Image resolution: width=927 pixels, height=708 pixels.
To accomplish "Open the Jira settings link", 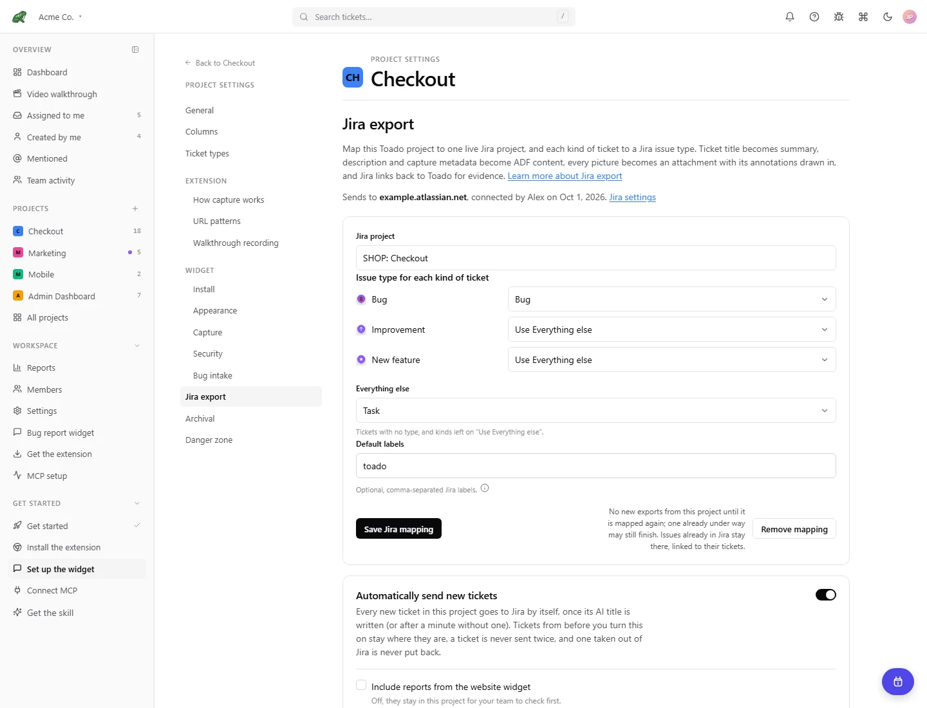I will 633,197.
